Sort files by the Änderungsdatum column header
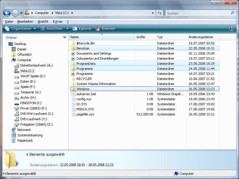 tap(203, 37)
